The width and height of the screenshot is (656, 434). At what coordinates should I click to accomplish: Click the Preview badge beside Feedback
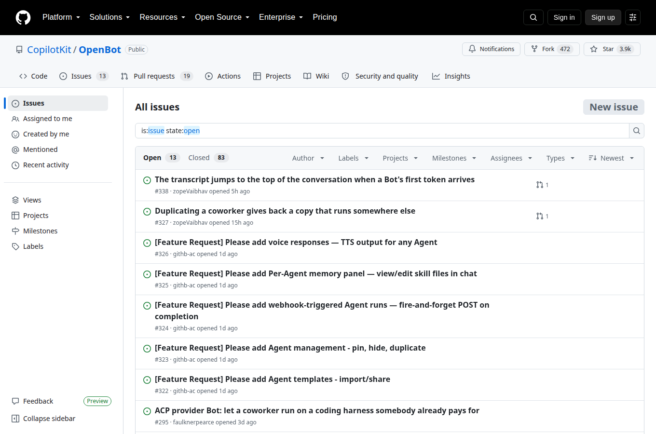pyautogui.click(x=97, y=401)
